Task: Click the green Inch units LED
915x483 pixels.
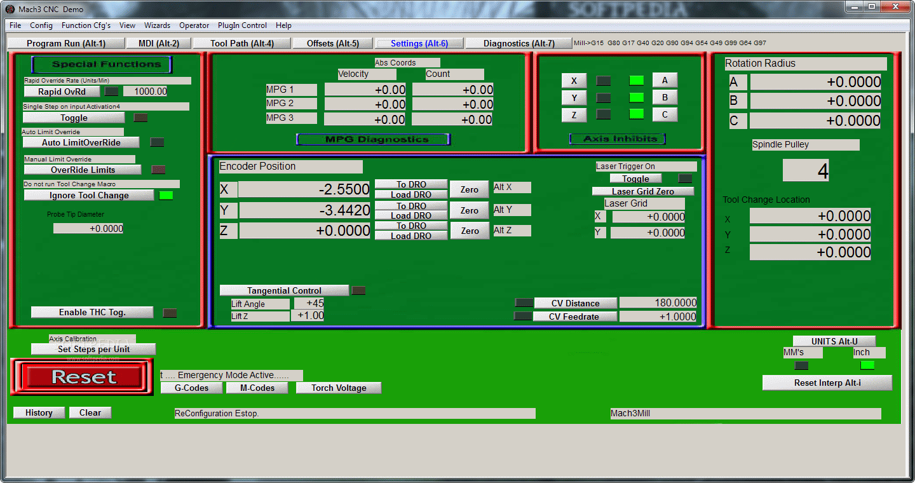Action: coord(867,365)
